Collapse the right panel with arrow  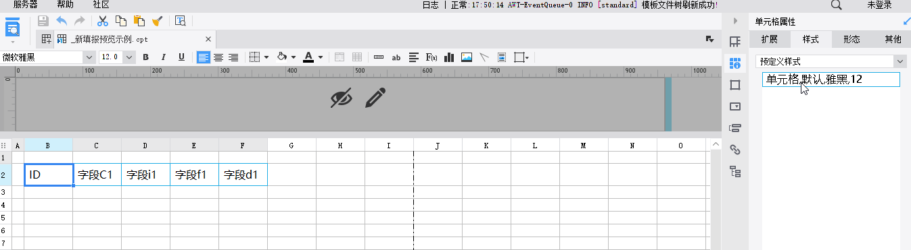click(735, 22)
